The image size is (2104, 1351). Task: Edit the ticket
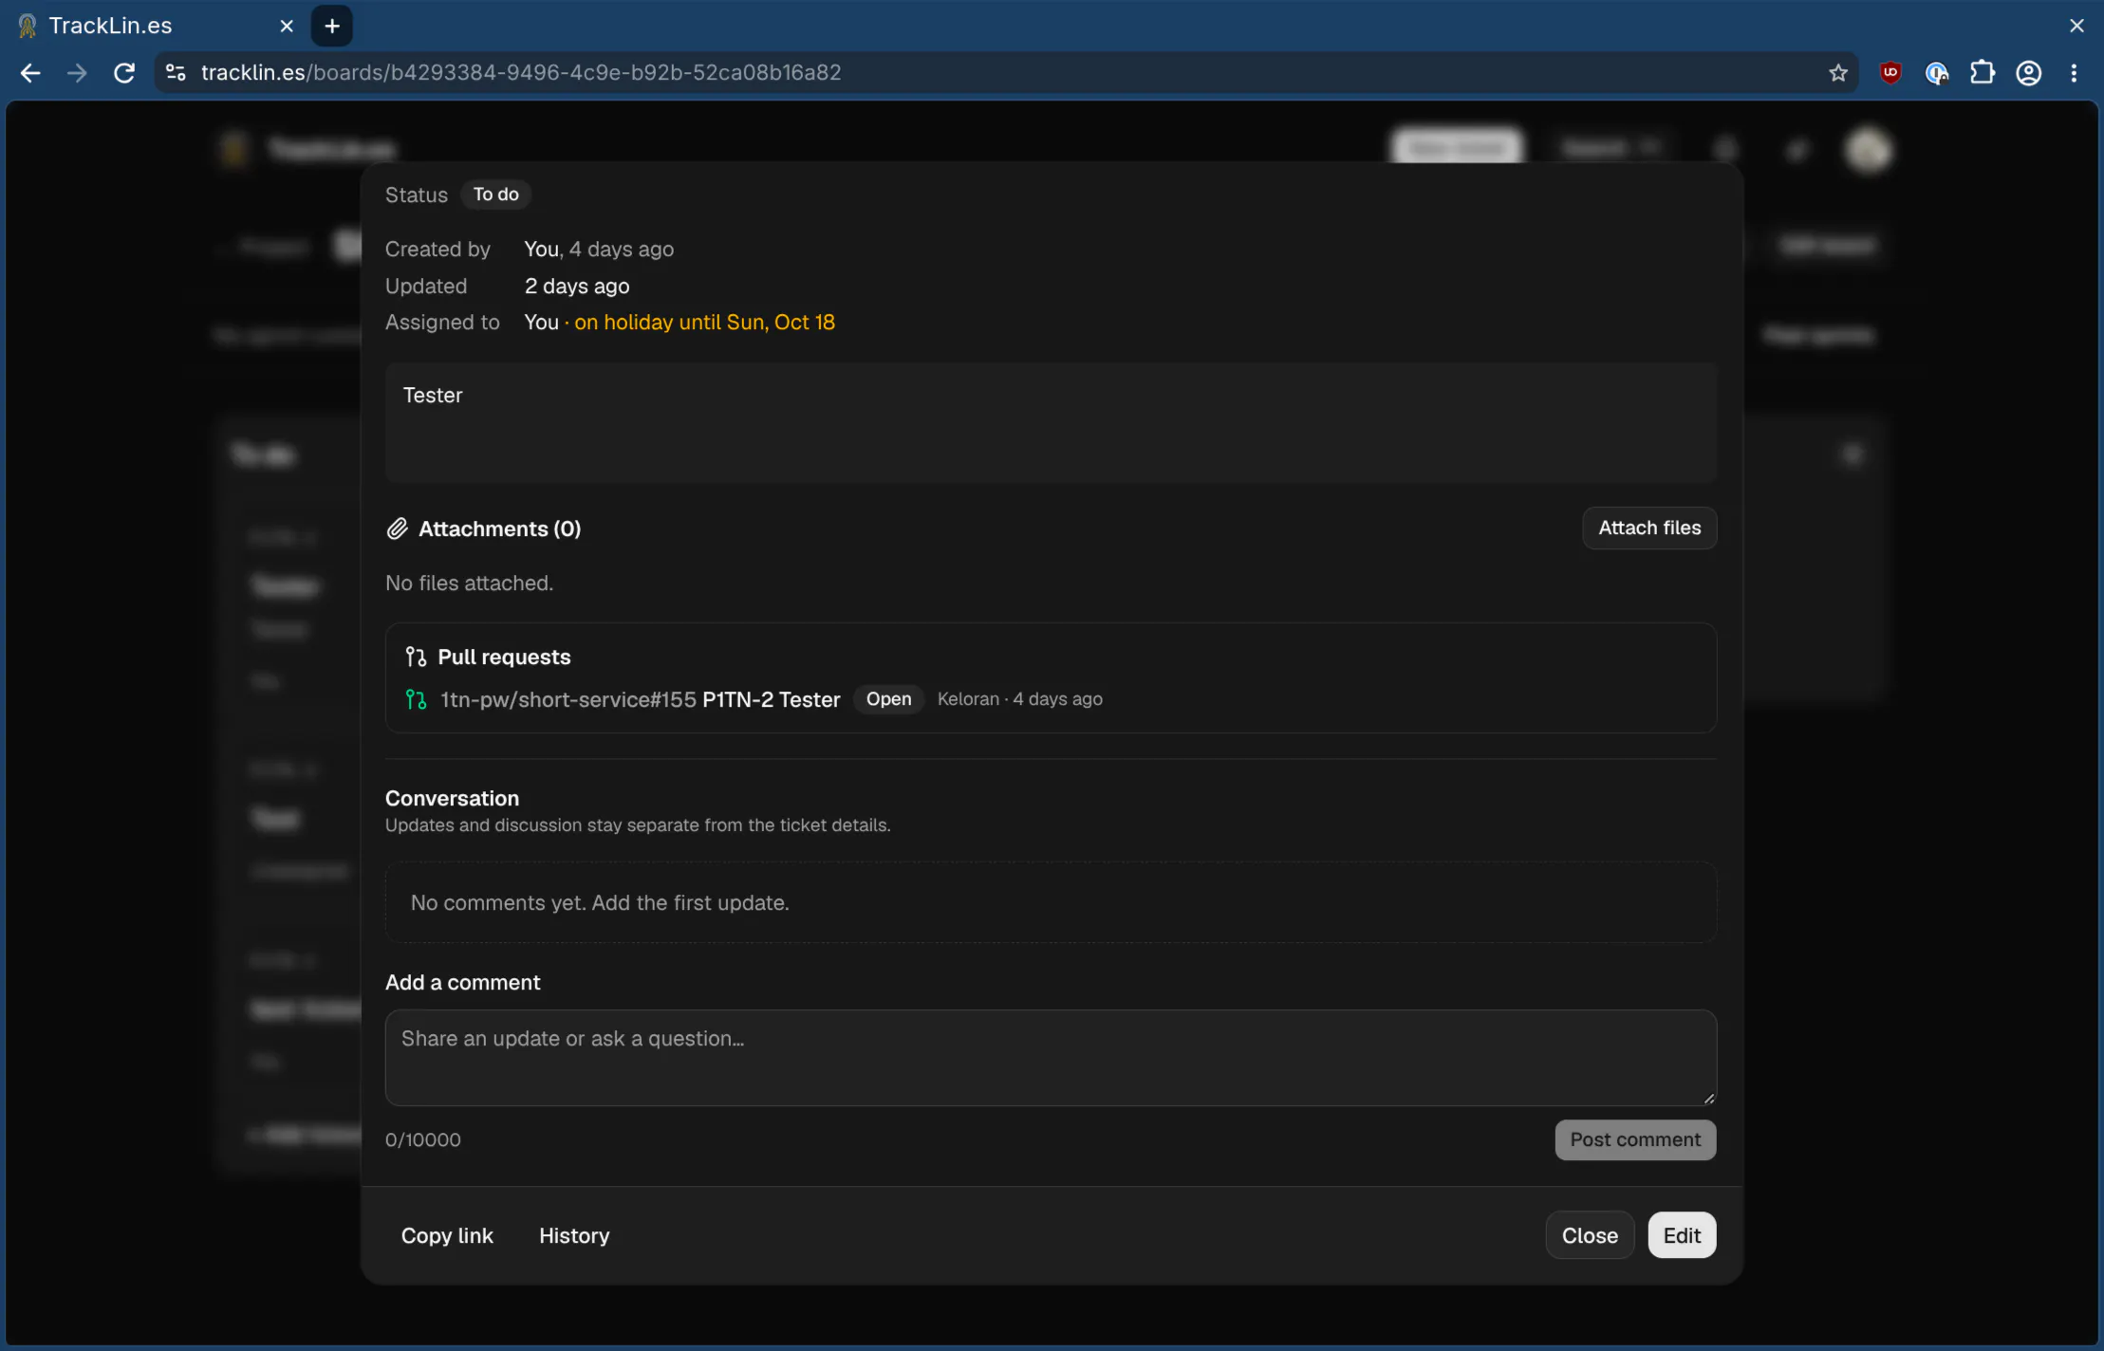(1682, 1235)
